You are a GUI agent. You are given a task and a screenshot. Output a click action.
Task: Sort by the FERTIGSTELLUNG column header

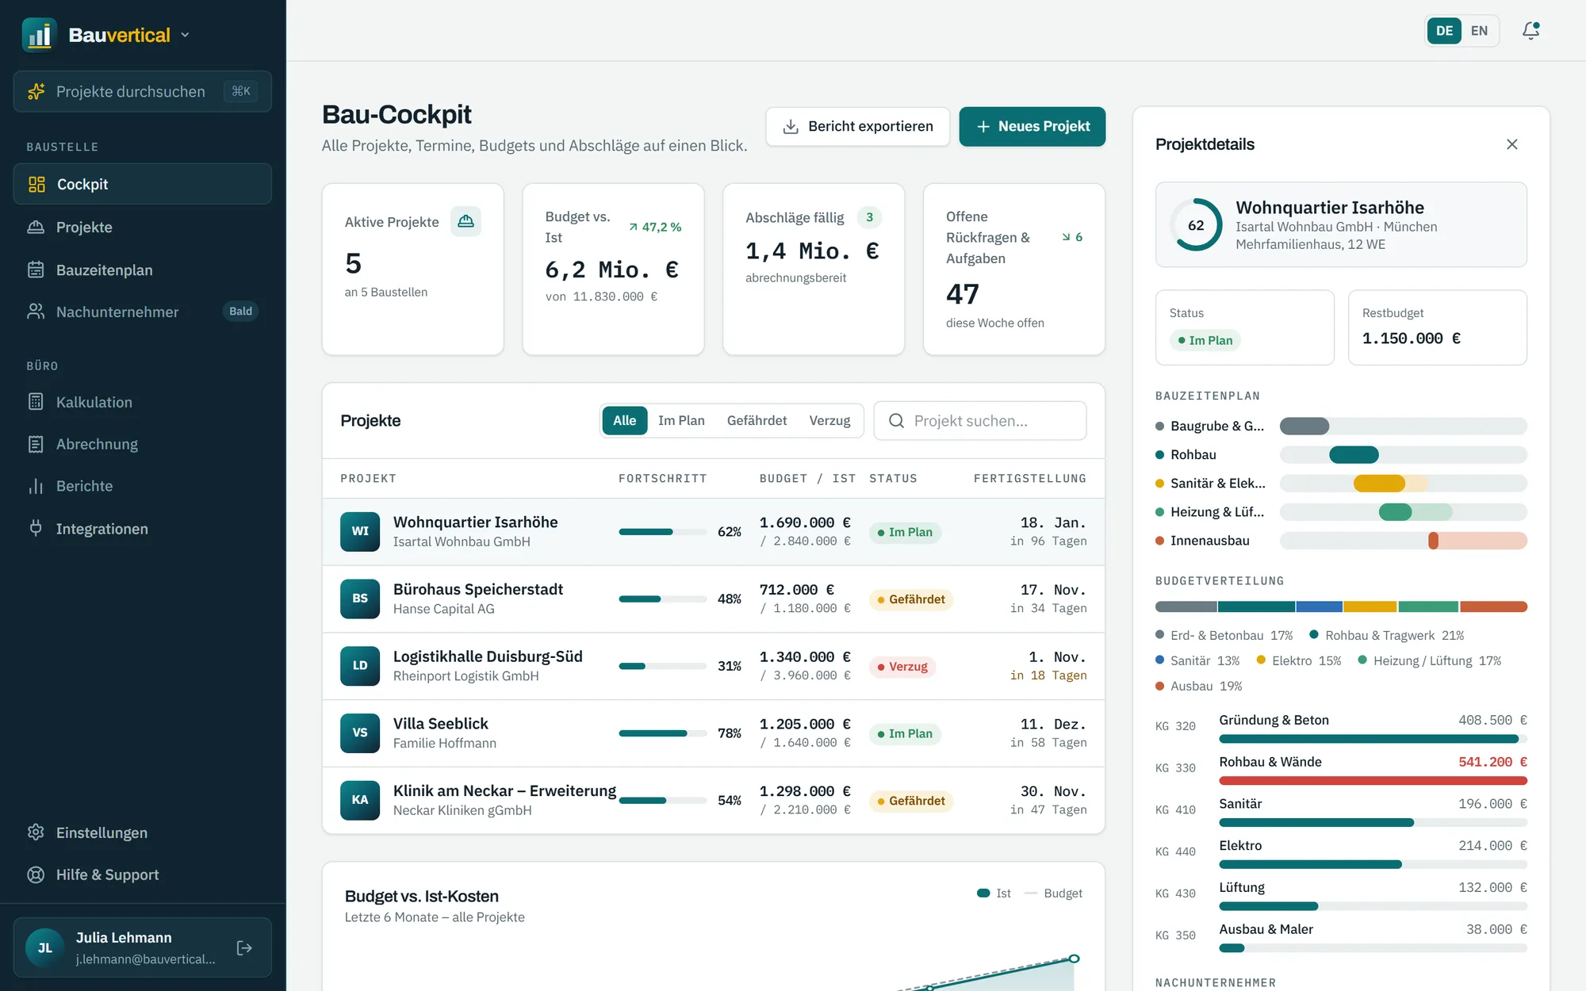(1030, 478)
